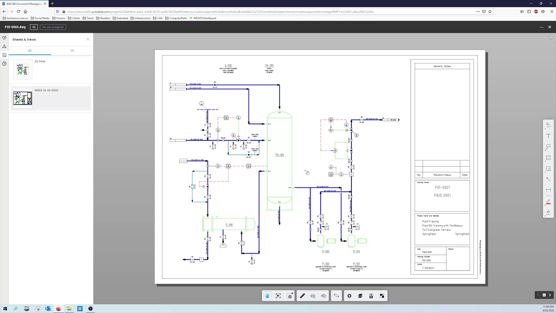The height and width of the screenshot is (313, 556).
Task: Swap the sheet background colour
Action: click(x=382, y=296)
